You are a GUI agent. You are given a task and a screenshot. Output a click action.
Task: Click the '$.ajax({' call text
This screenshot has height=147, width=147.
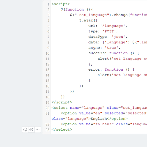coord(88,20)
